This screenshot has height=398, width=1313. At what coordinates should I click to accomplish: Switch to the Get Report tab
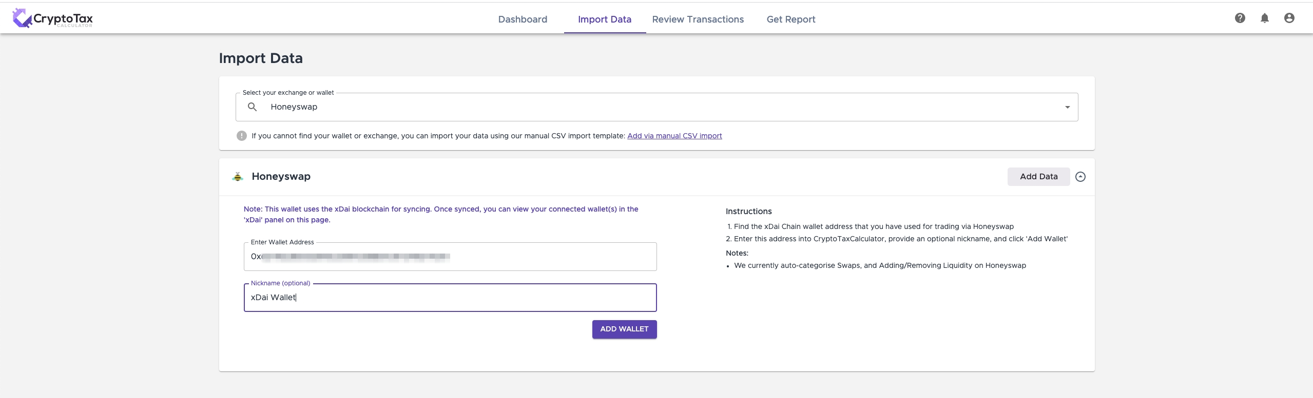pos(790,19)
